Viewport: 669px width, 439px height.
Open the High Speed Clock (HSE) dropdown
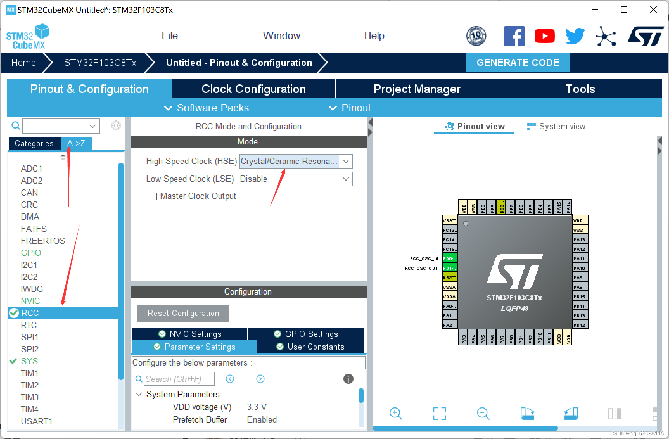click(x=345, y=161)
